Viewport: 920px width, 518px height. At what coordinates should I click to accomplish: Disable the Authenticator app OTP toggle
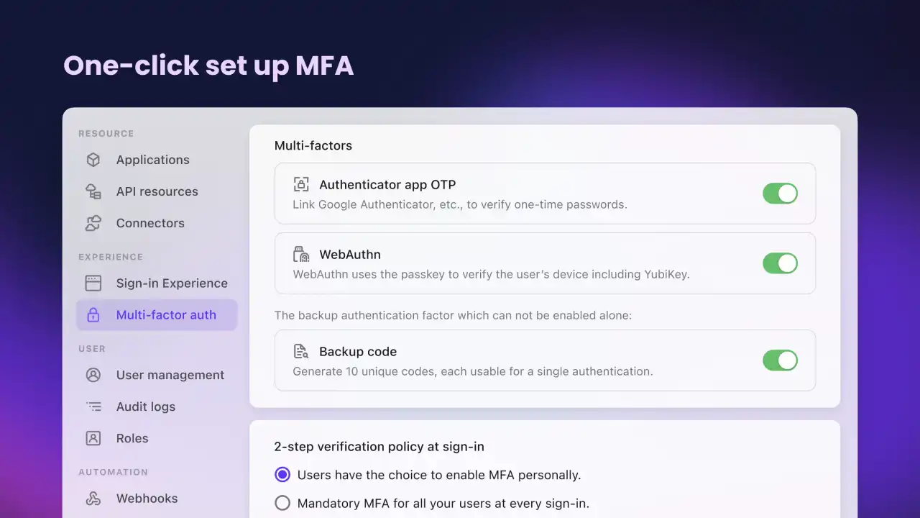781,193
